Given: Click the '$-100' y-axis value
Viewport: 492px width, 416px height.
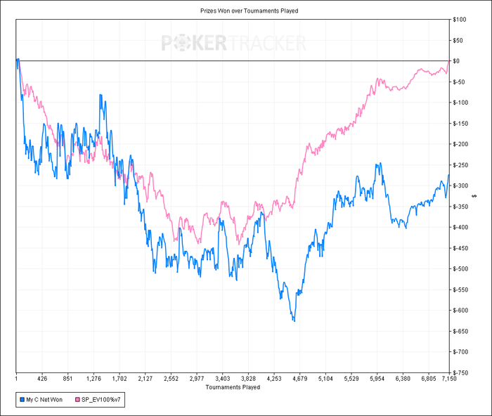Looking at the screenshot, I should coord(460,103).
